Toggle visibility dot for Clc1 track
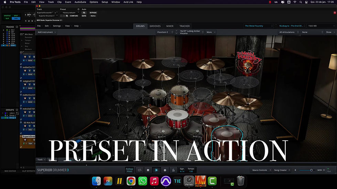 [x=3, y=30]
